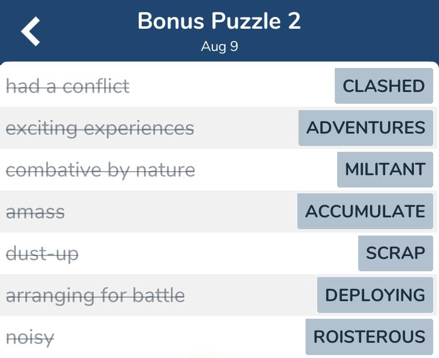Tap the MILITANT answer tile

point(385,169)
